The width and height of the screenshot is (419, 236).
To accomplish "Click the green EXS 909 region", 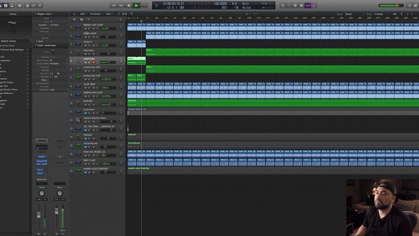I will click(273, 103).
